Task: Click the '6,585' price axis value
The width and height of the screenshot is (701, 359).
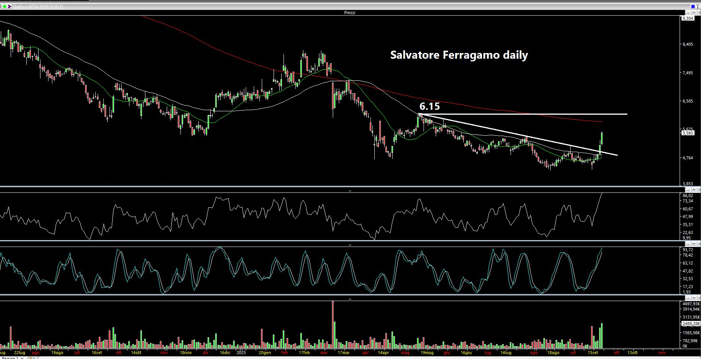Action: 688,101
